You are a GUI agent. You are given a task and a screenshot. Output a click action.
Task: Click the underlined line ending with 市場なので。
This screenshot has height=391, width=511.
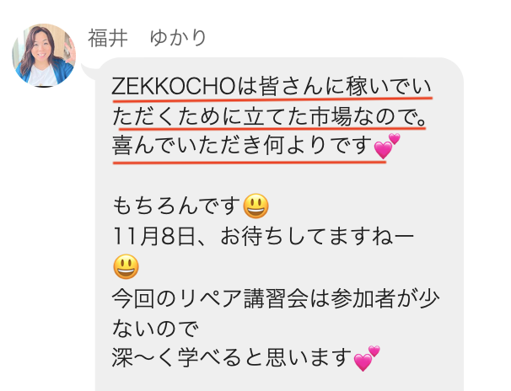[x=270, y=116]
